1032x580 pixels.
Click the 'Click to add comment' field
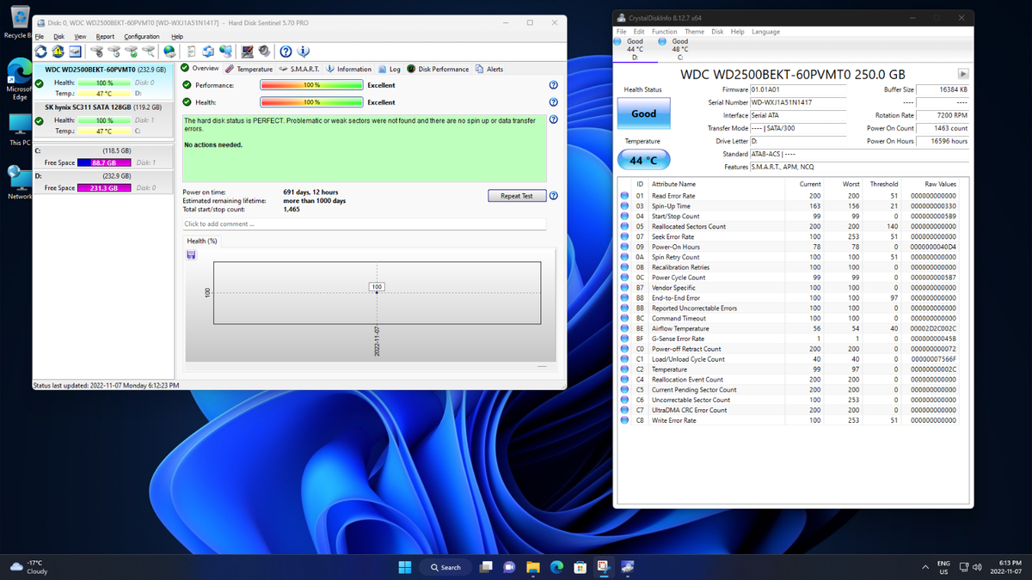coord(365,224)
